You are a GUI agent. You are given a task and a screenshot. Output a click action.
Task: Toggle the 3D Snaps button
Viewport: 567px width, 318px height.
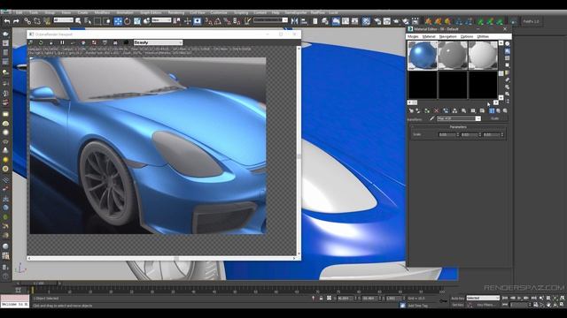(209, 21)
